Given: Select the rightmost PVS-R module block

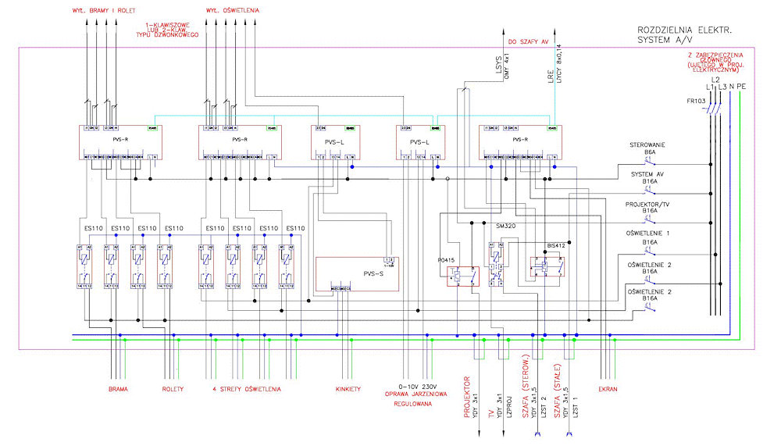Looking at the screenshot, I should 519,141.
